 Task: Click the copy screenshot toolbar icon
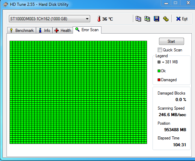coord(147,19)
